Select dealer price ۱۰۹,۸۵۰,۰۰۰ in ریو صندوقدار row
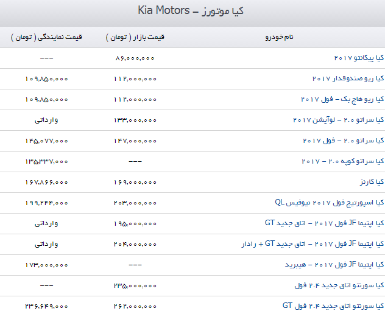 tap(46, 78)
